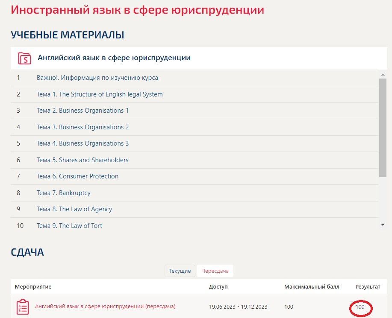Click the clipboard test icon in Сдача table

(x=23, y=307)
